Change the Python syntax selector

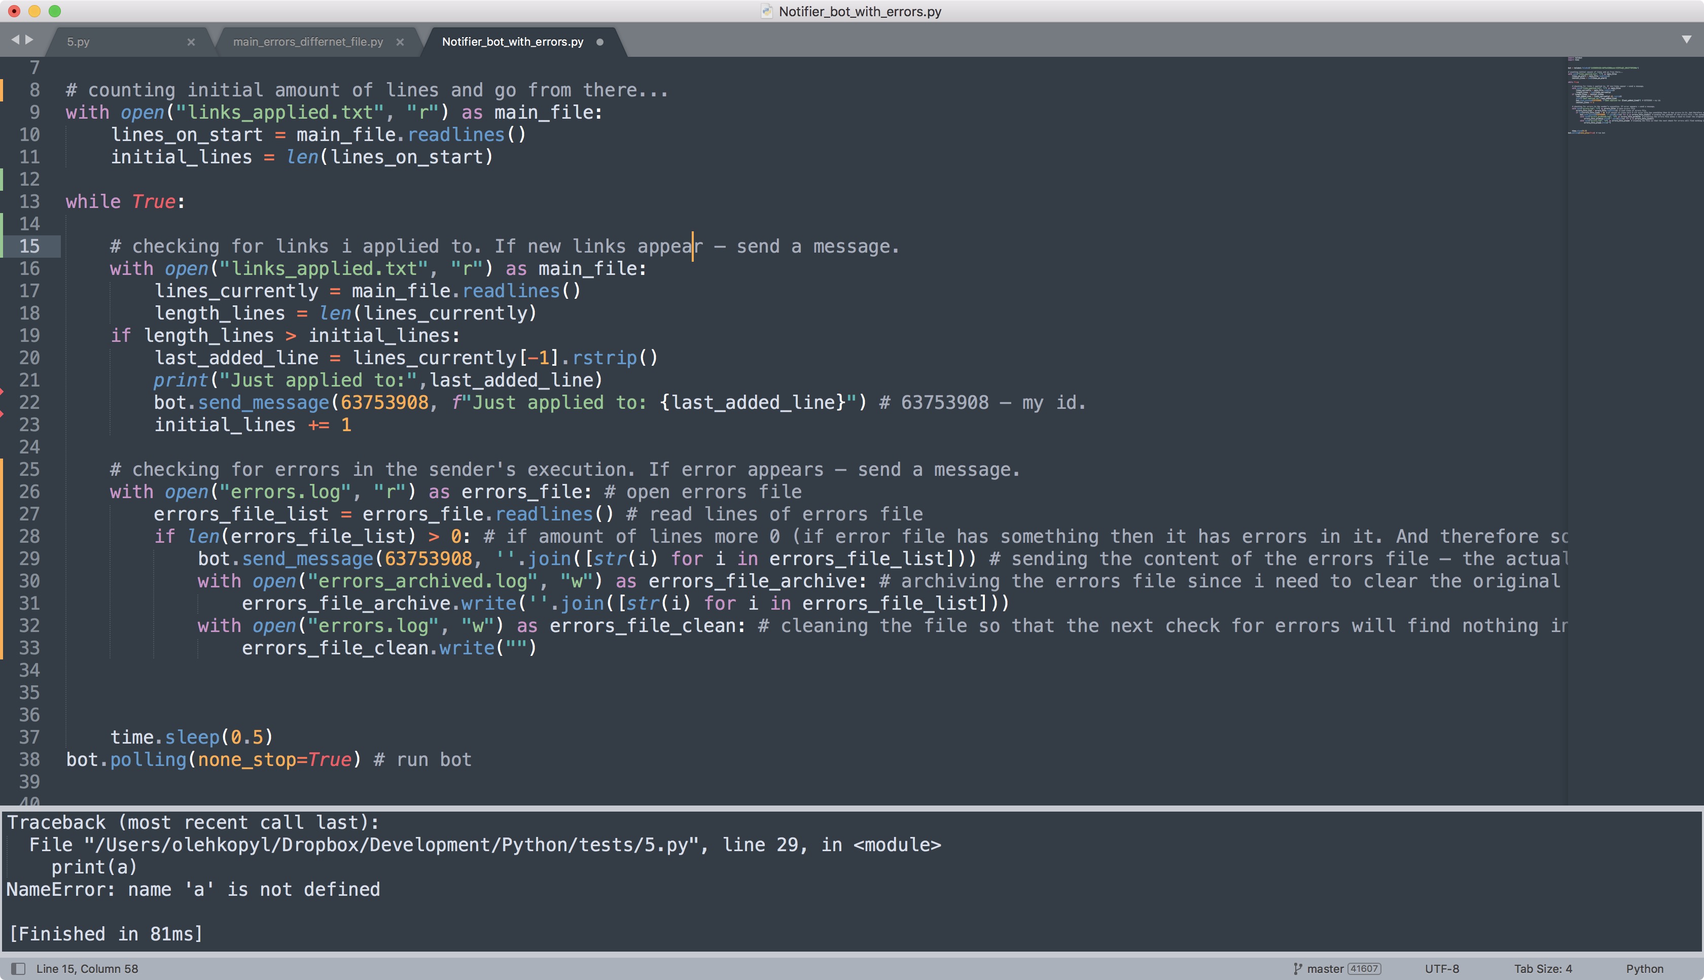[x=1644, y=968]
